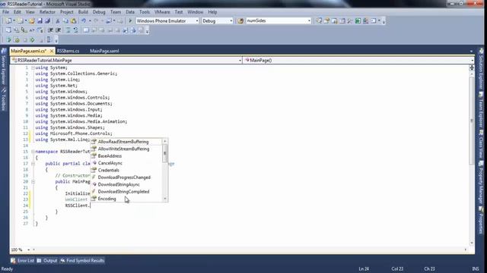487x273 pixels.
Task: Click the Toolbox wrench toolbar icon
Action: click(350, 20)
